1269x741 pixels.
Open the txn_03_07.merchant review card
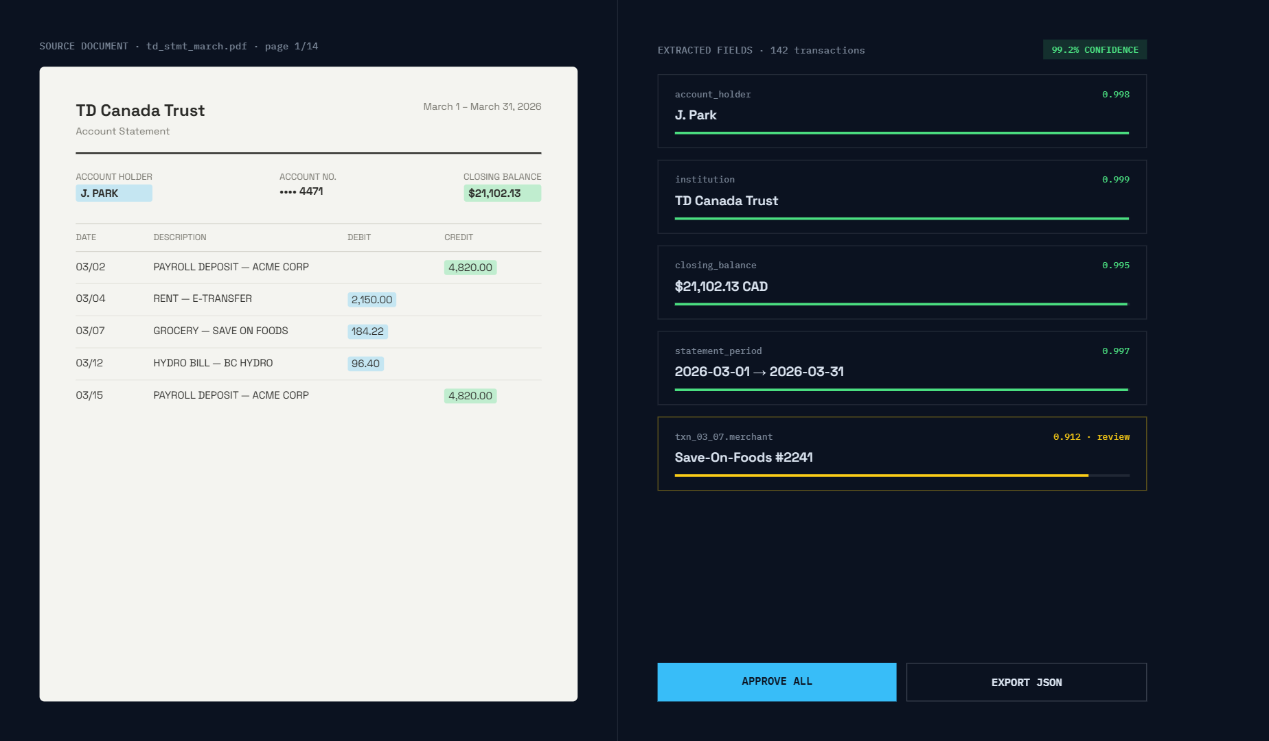902,454
